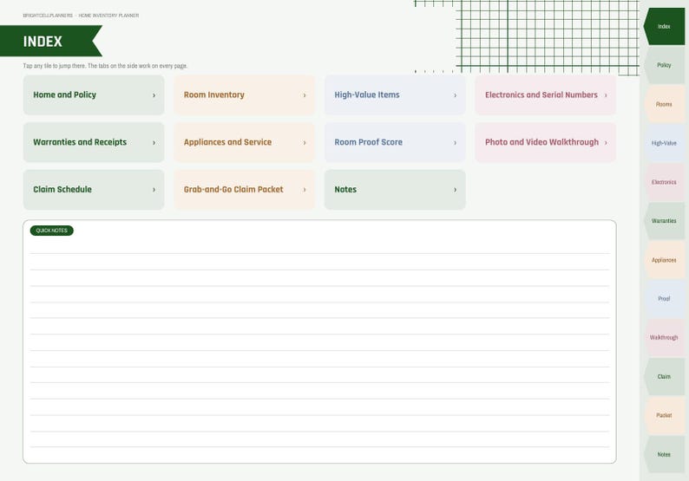Screen dimensions: 689x481
Task: Switch to the Notes side tab
Action: pos(664,454)
